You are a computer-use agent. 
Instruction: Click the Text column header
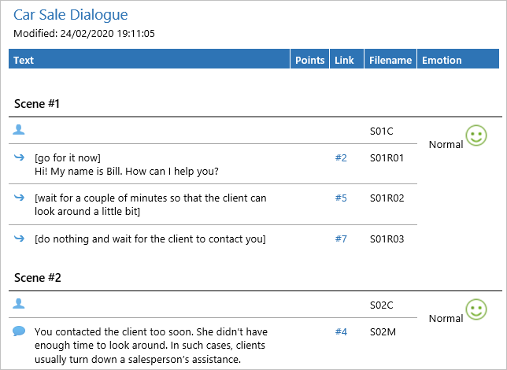click(x=24, y=61)
